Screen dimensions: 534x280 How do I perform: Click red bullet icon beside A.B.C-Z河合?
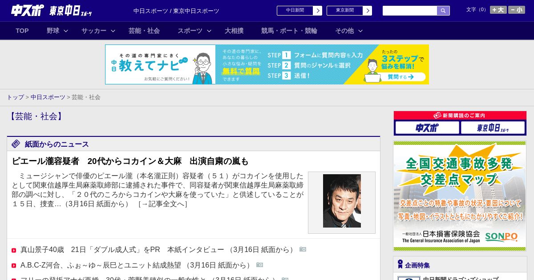pos(14,265)
